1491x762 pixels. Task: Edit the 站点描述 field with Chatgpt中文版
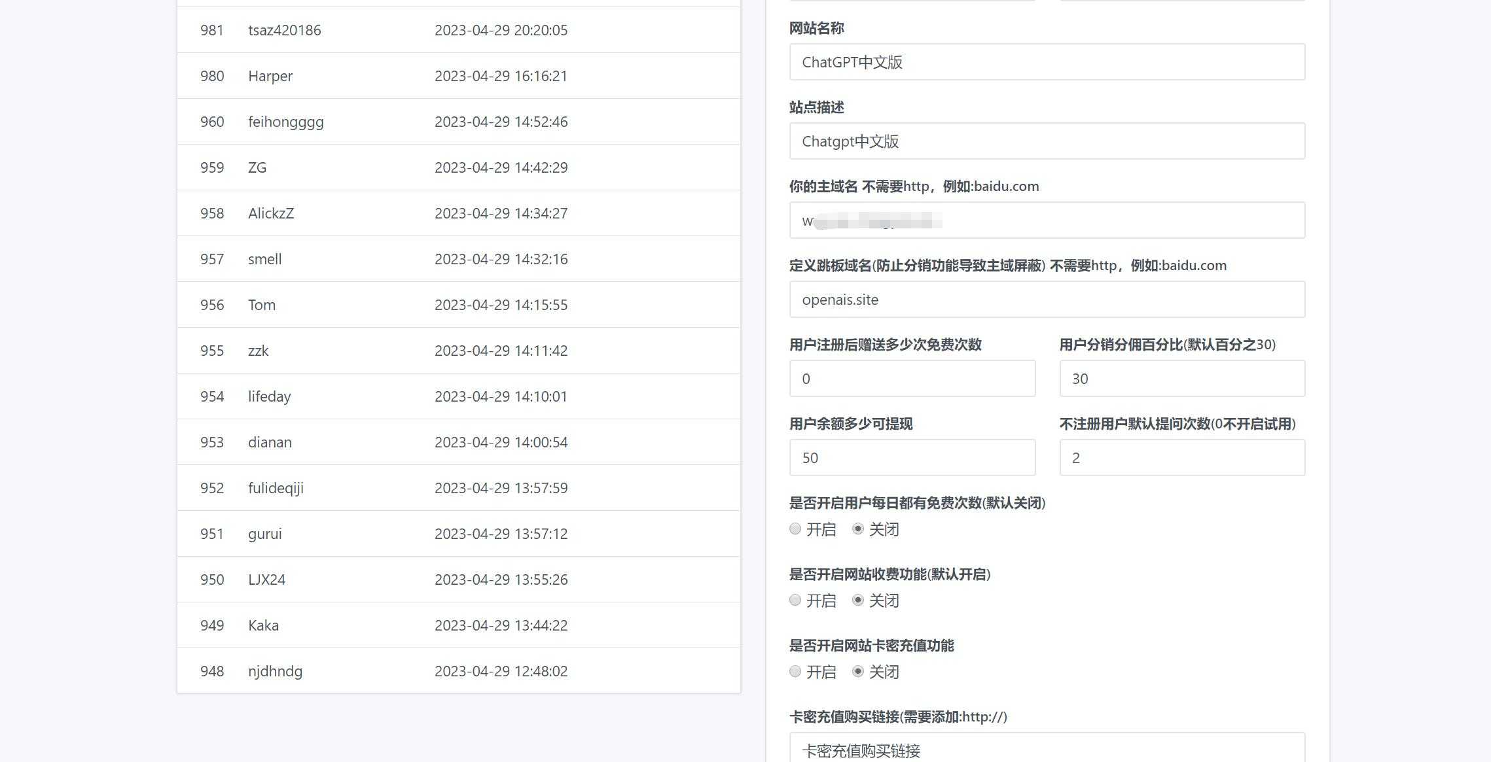(1045, 141)
